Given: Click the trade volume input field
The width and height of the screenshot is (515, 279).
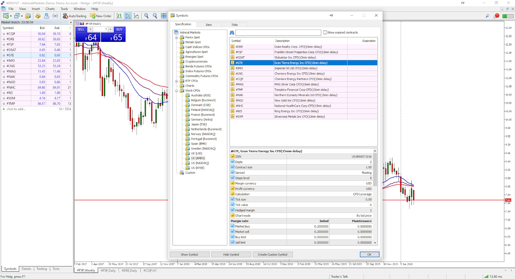Looking at the screenshot, I should tap(100, 29).
